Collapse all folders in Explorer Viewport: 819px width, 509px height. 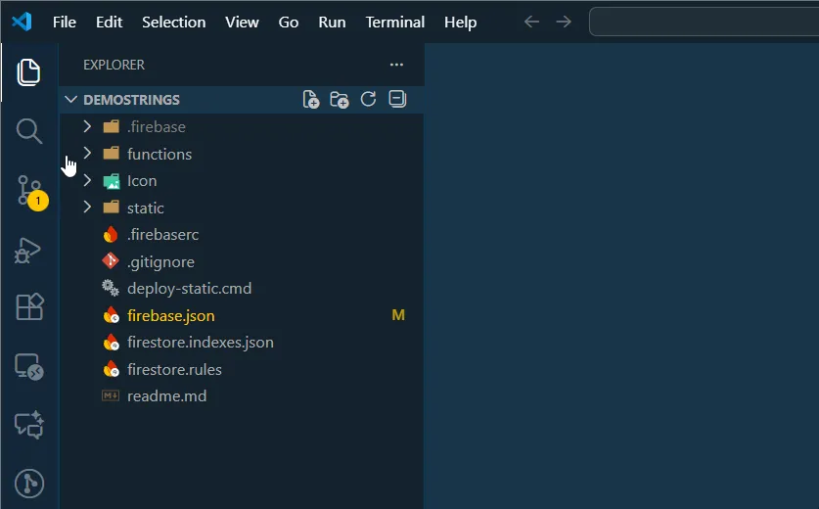click(397, 99)
